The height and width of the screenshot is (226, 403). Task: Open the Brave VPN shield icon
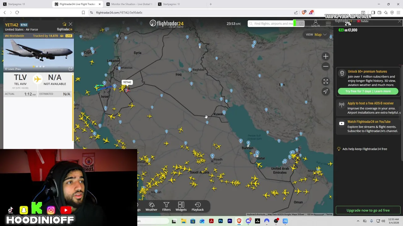(392, 13)
